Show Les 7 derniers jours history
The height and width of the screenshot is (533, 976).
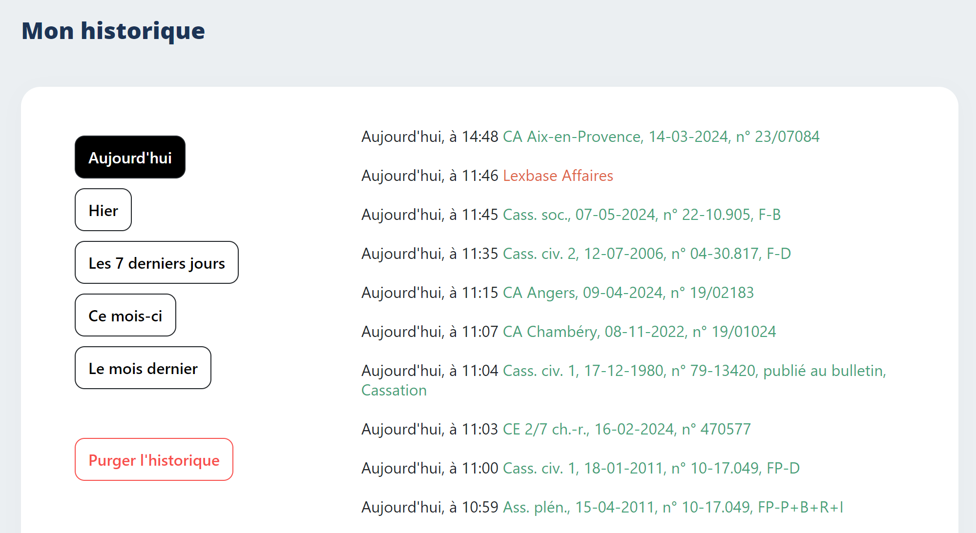pos(156,263)
